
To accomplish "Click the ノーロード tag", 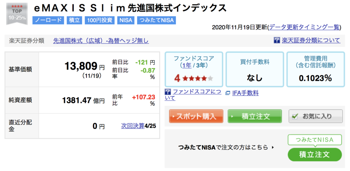I will [48, 20].
